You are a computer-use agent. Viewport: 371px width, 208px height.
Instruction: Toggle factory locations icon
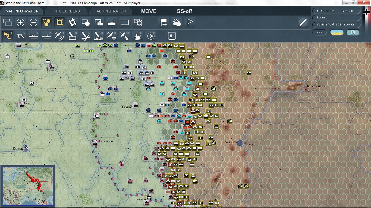coord(112,22)
